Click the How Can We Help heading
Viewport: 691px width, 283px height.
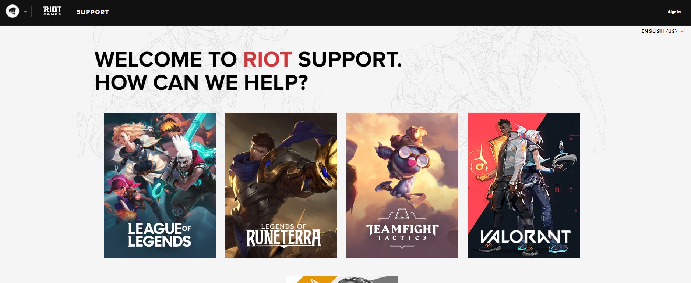tap(201, 82)
